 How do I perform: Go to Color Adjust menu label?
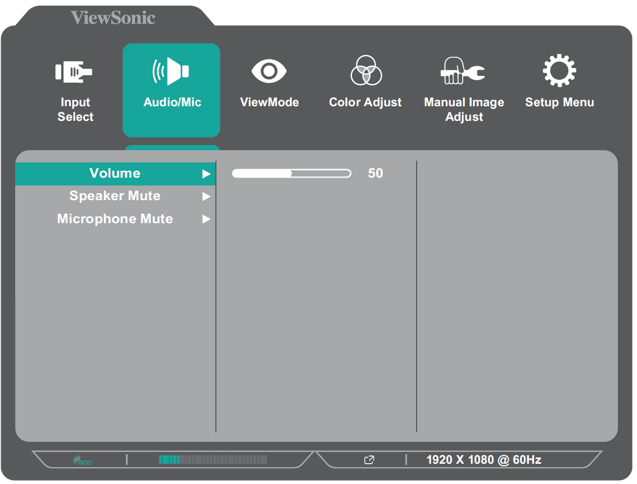click(x=365, y=102)
